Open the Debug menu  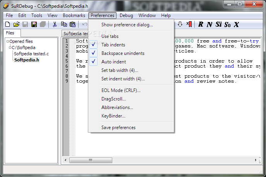pyautogui.click(x=126, y=15)
